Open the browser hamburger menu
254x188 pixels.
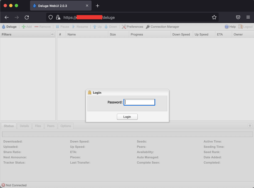248,17
